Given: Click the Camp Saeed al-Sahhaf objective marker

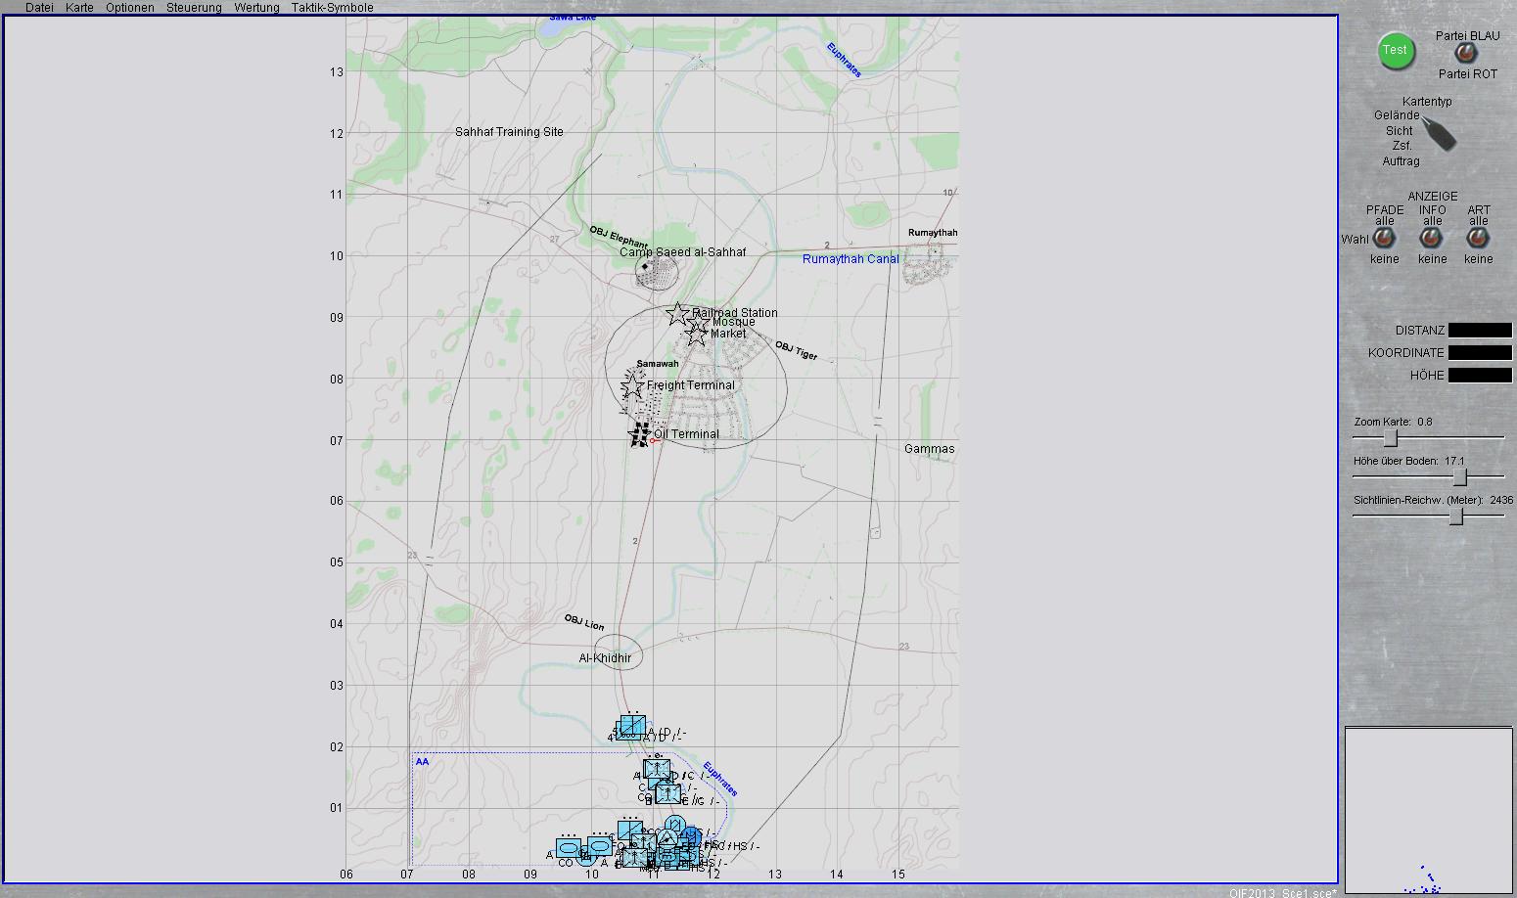Looking at the screenshot, I should [x=646, y=267].
